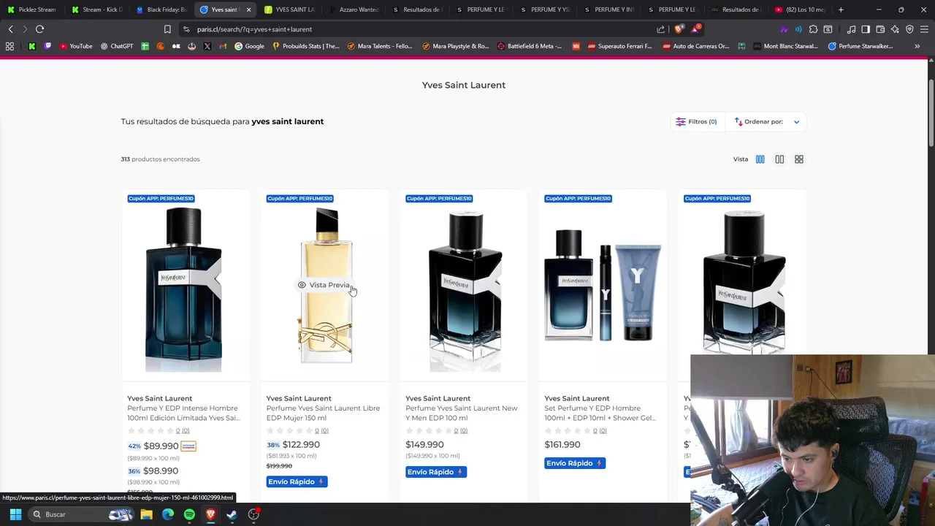Switch to the Black Friday tab
The height and width of the screenshot is (526, 935).
pyautogui.click(x=161, y=9)
